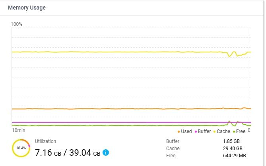Click the magenta Buffer legend dot
Image resolution: width=266 pixels, height=166 pixels.
point(196,132)
